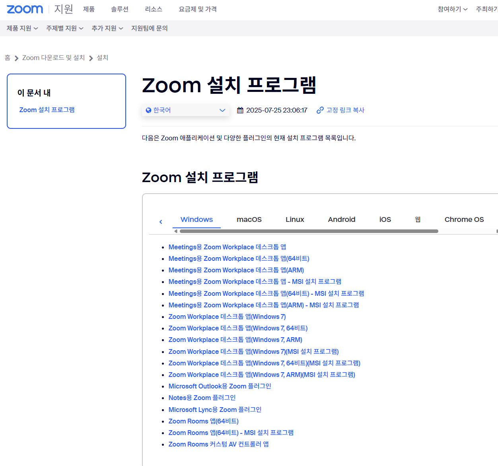Switch to the Android tab
The height and width of the screenshot is (466, 498).
click(x=342, y=219)
